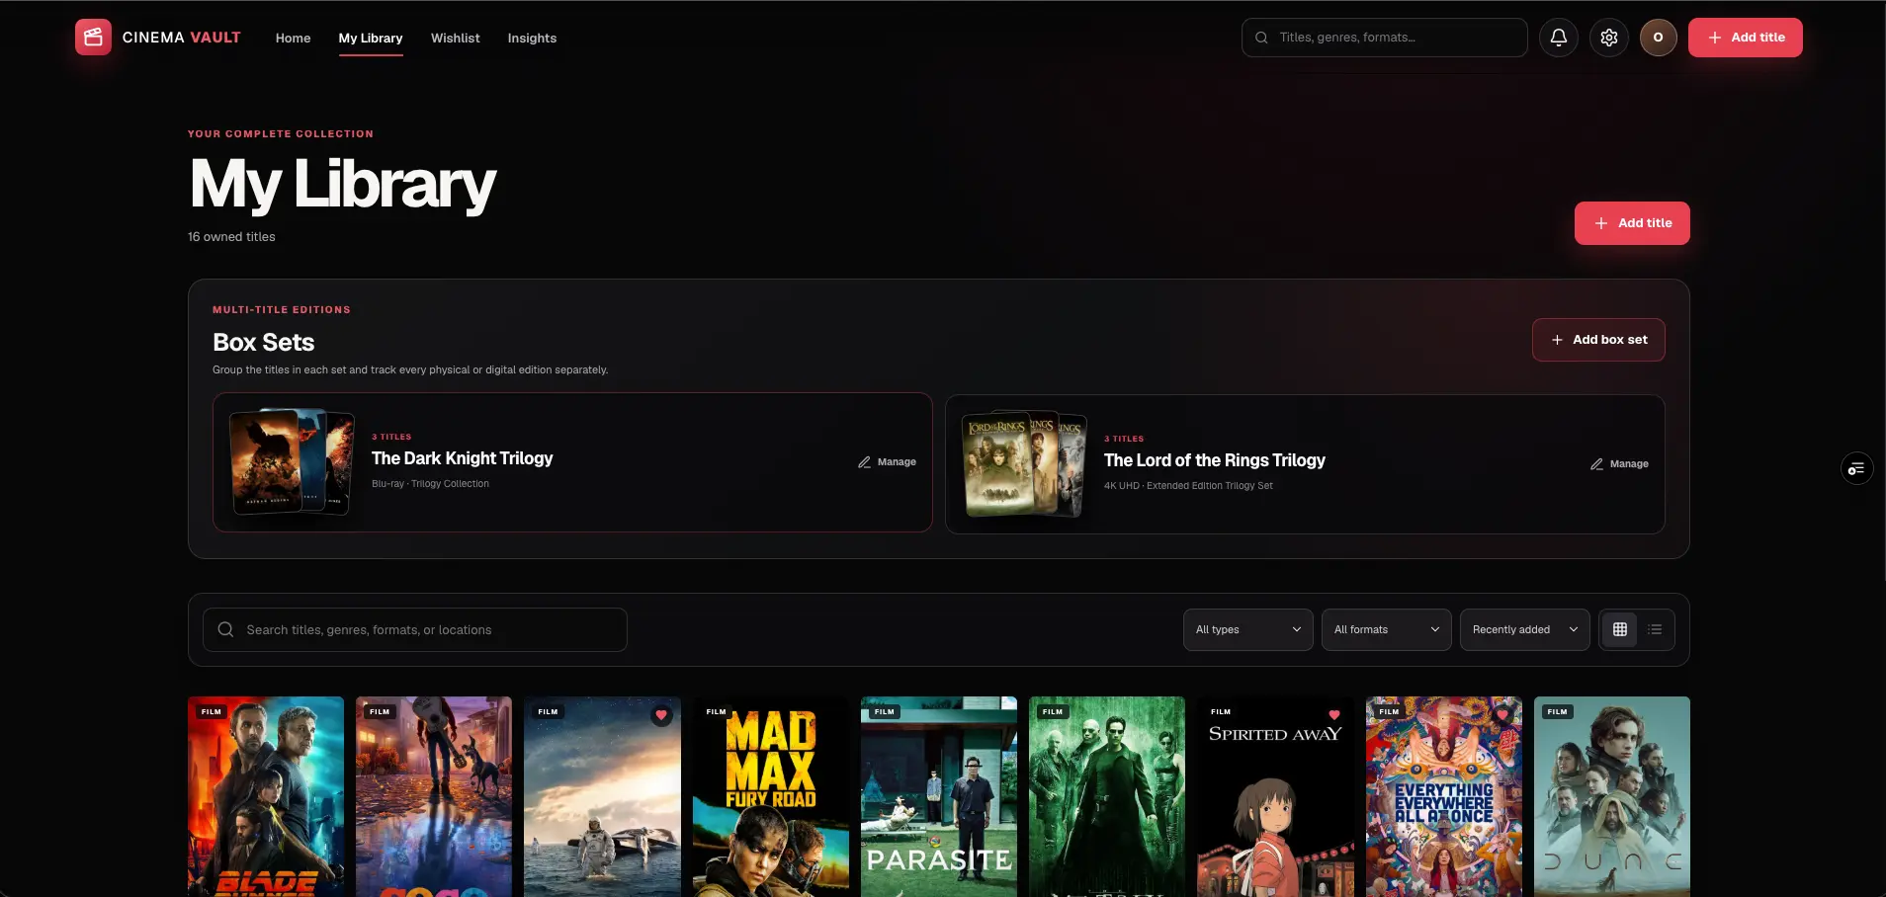Viewport: 1886px width, 897px height.
Task: Open the All formats dropdown
Action: tap(1387, 629)
